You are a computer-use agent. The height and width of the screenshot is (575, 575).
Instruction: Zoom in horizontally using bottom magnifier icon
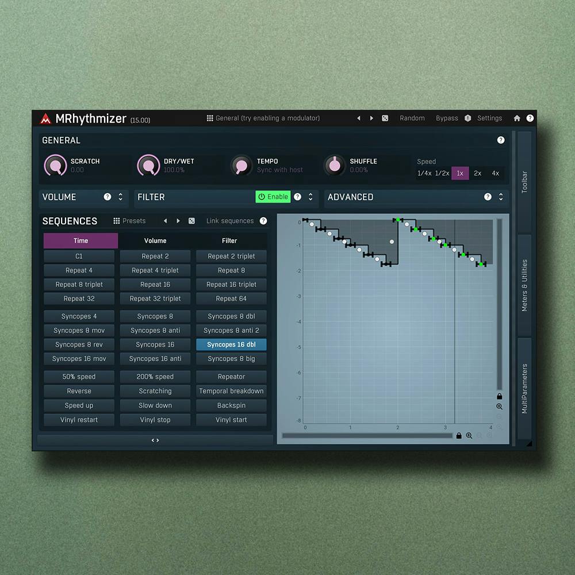click(x=469, y=436)
